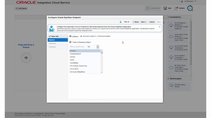Select the My Sales Cloud Connection icon
The width and height of the screenshot is (211, 118).
(171, 68)
